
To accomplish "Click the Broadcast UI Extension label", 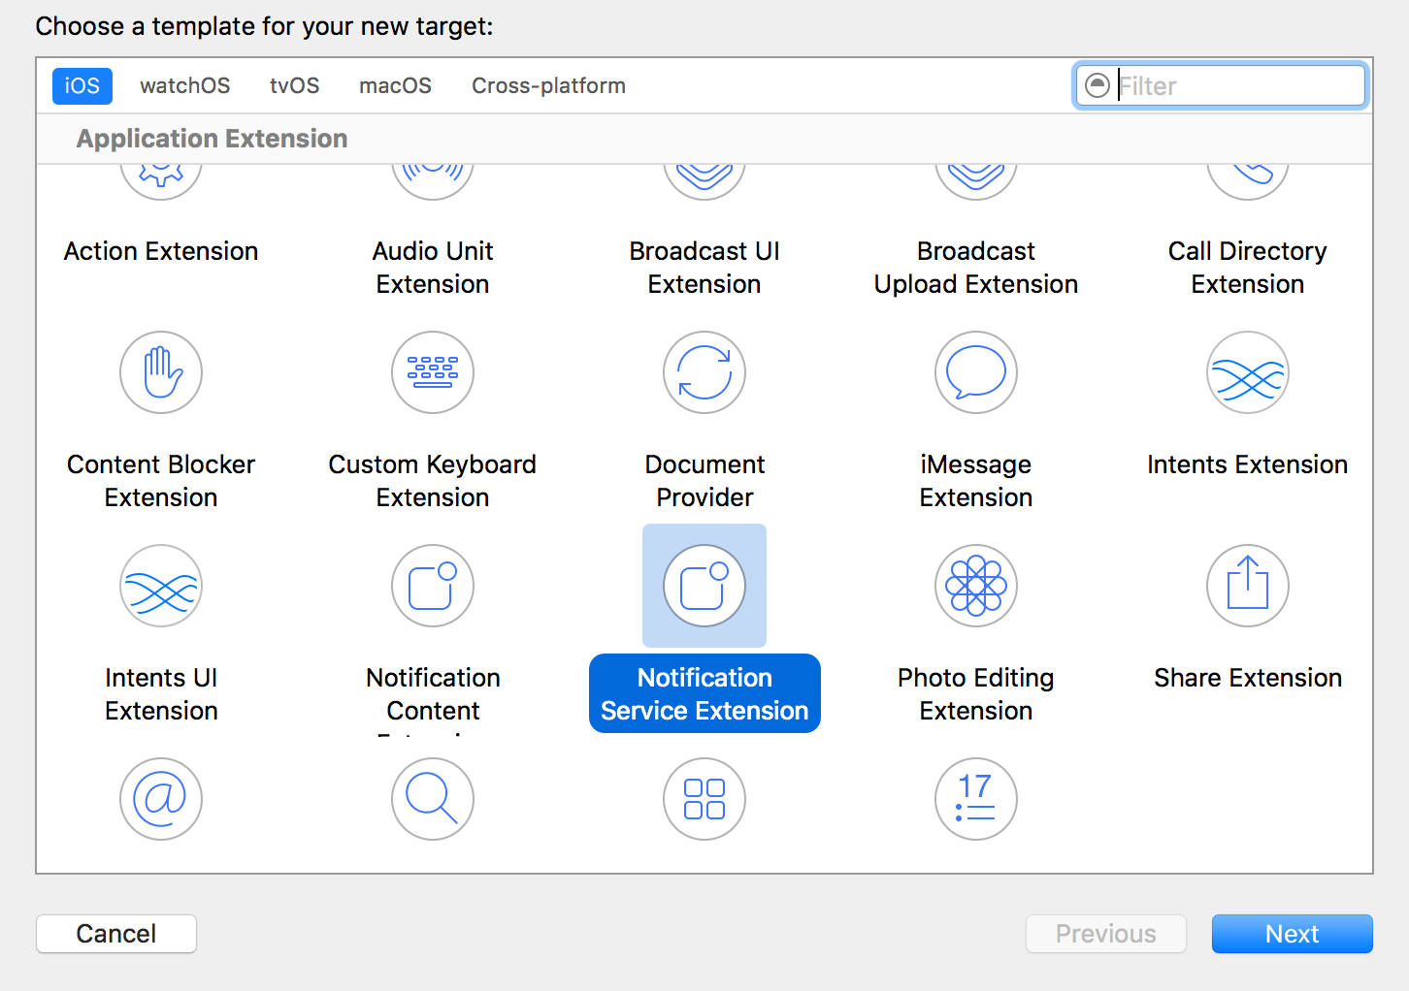I will click(704, 268).
